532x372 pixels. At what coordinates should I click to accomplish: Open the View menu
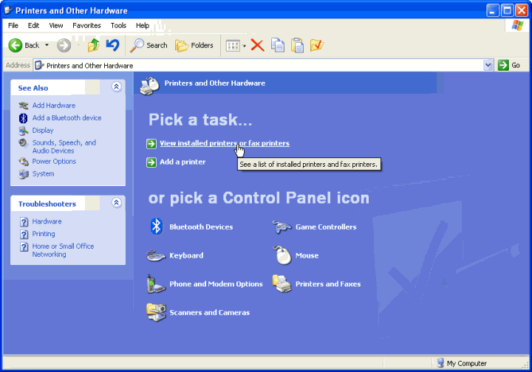56,25
